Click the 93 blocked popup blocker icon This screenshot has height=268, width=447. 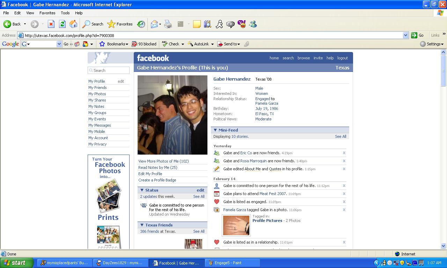pos(144,44)
